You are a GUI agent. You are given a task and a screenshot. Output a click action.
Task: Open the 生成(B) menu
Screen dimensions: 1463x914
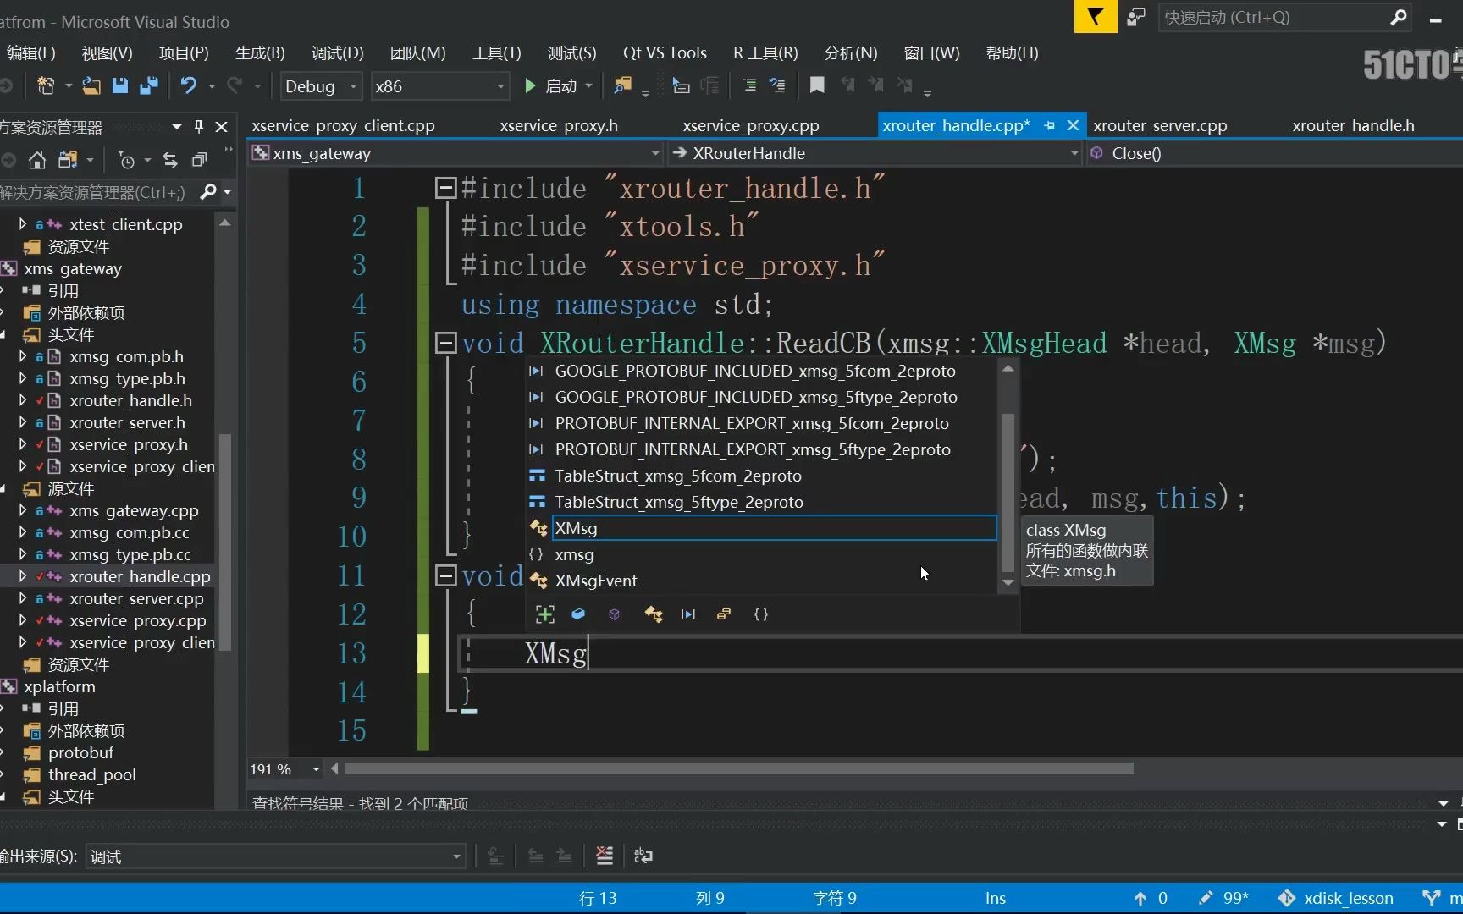(x=260, y=52)
